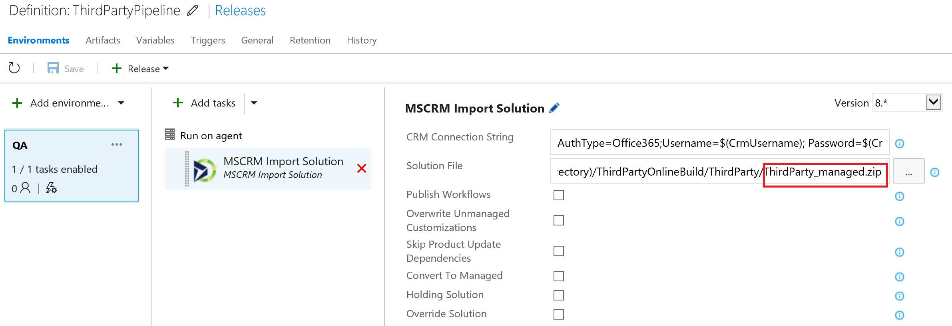Viewport: 952px width, 326px height.
Task: Show info for Convert To Managed
Action: 900,277
